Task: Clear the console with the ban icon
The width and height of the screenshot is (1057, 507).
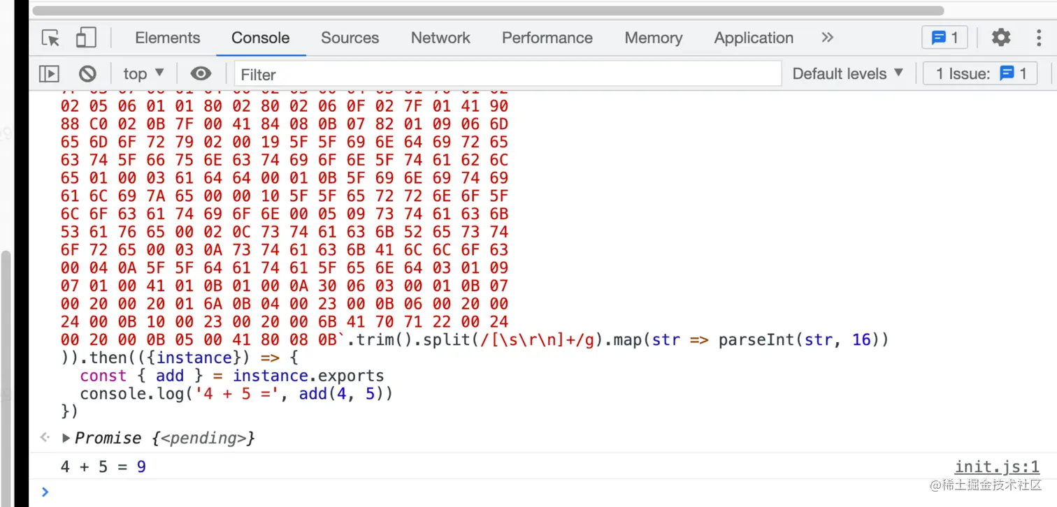Action: (x=87, y=73)
